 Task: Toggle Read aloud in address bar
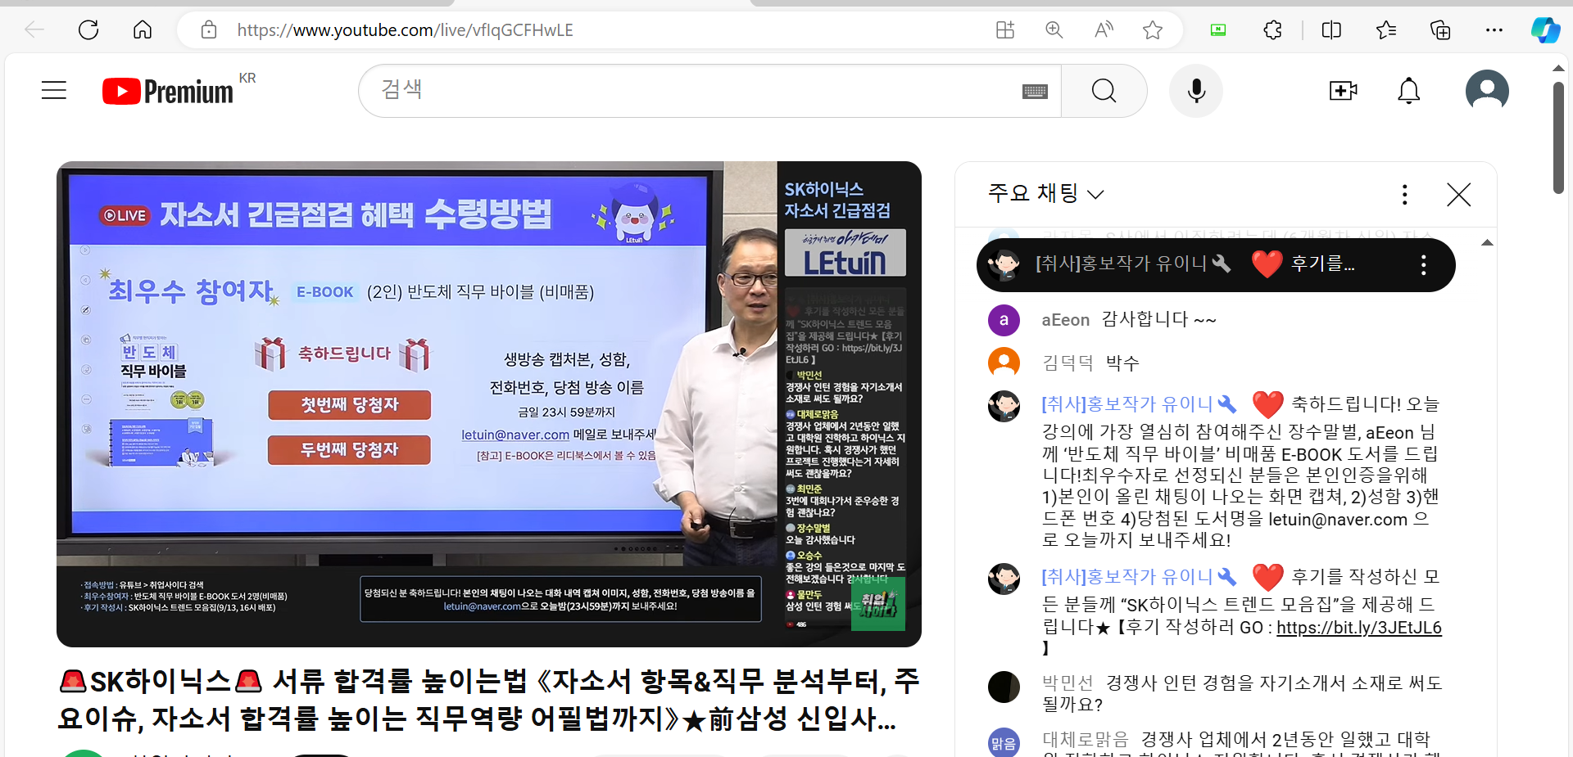(x=1104, y=30)
